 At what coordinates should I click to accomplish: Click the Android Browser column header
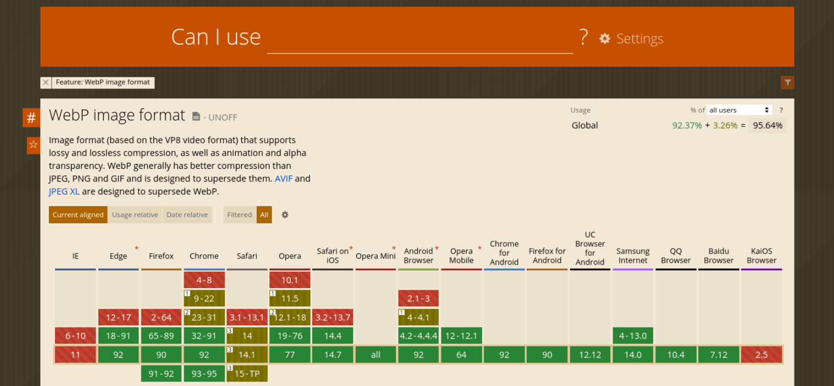point(418,256)
